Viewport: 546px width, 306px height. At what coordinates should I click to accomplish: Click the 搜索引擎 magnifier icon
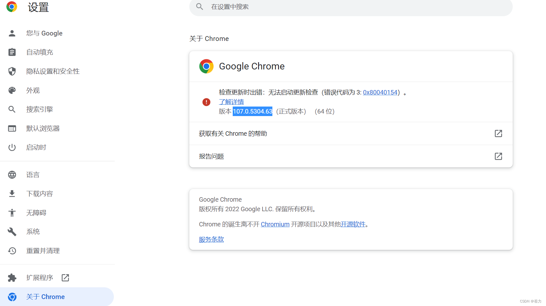pyautogui.click(x=12, y=109)
